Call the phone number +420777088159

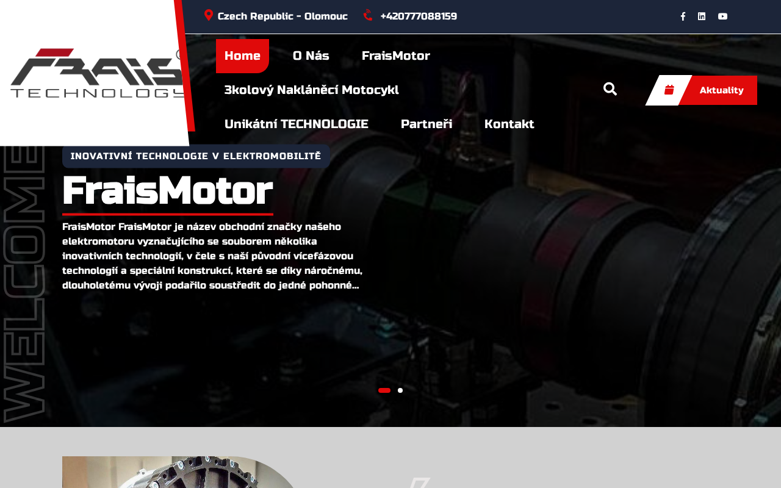point(419,16)
